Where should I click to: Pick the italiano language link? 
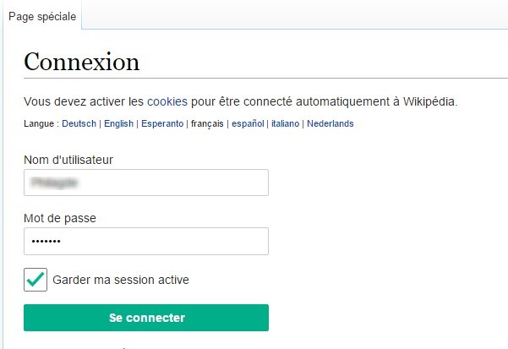(285, 123)
